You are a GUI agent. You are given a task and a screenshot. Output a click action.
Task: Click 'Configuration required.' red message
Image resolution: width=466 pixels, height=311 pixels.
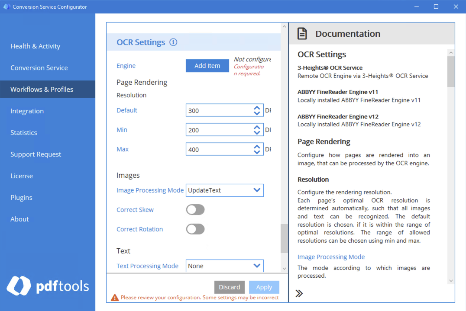tap(249, 70)
